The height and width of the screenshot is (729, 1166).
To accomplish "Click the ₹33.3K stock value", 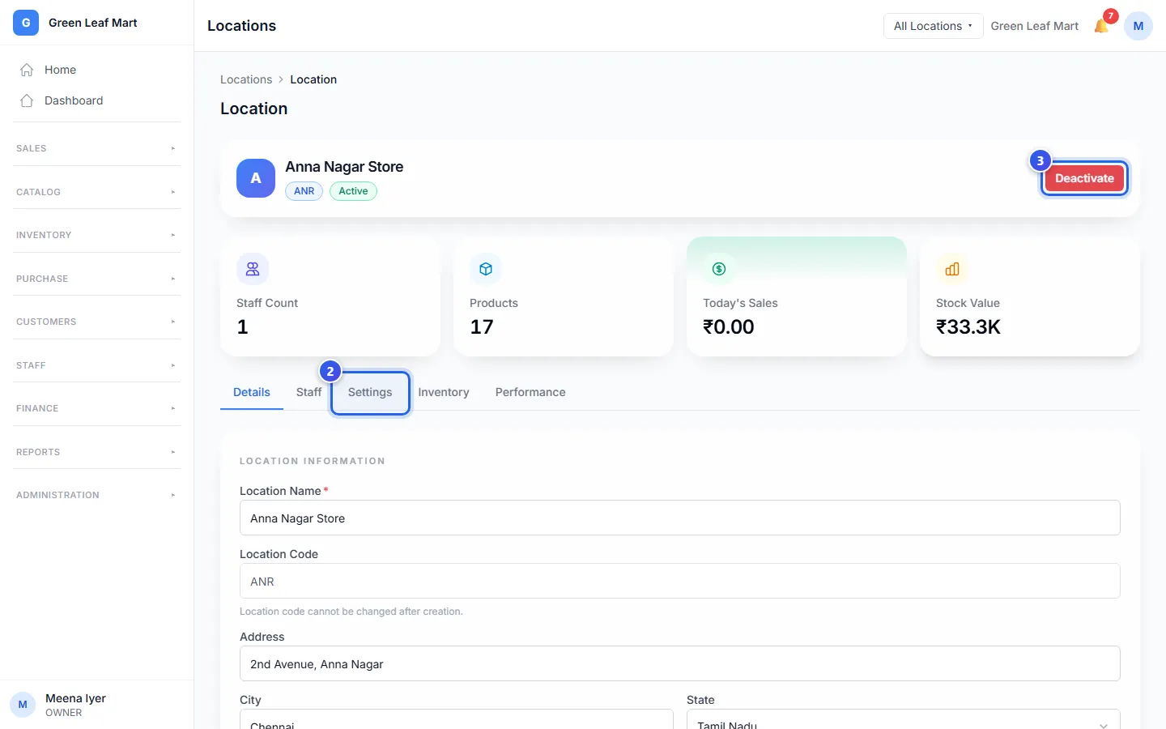I will pos(968,326).
